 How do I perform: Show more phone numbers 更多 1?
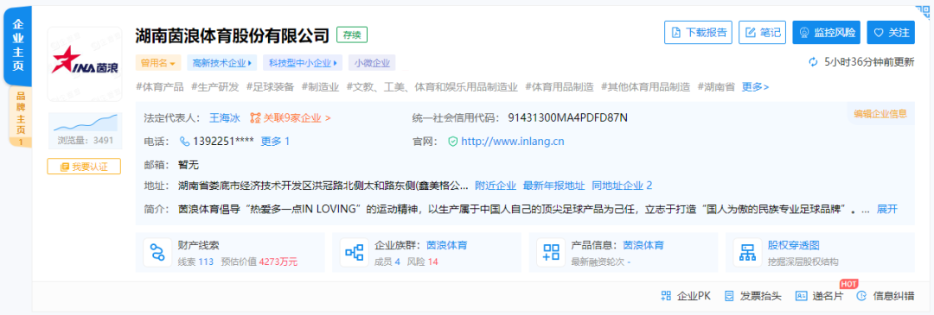click(x=275, y=142)
